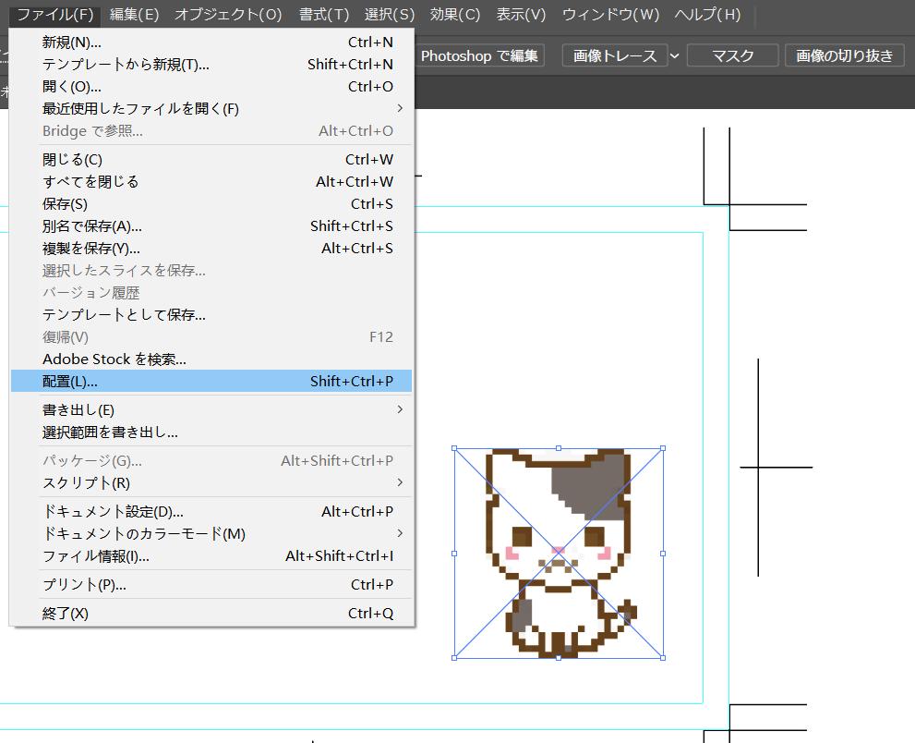Expand ドキュメントのカラーモード(M) submenu
The image size is (915, 743).
tap(144, 534)
